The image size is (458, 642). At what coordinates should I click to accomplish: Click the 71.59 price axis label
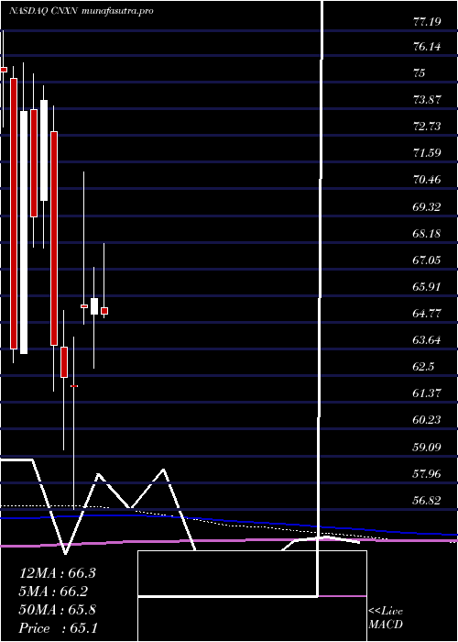(x=427, y=153)
